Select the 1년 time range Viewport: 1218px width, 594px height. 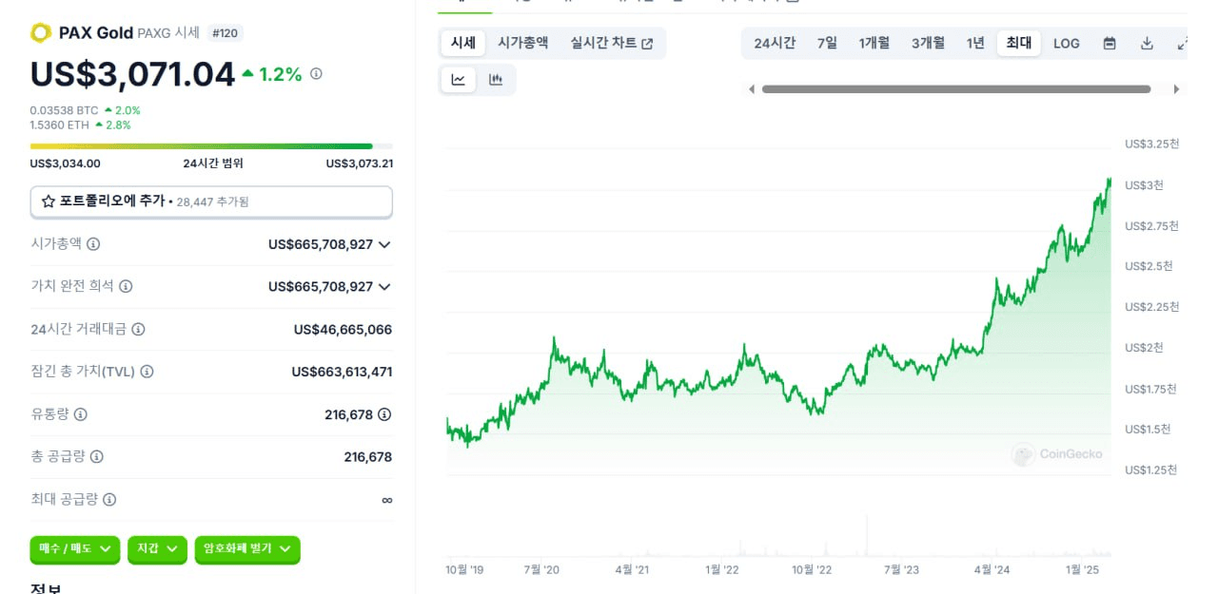click(975, 43)
